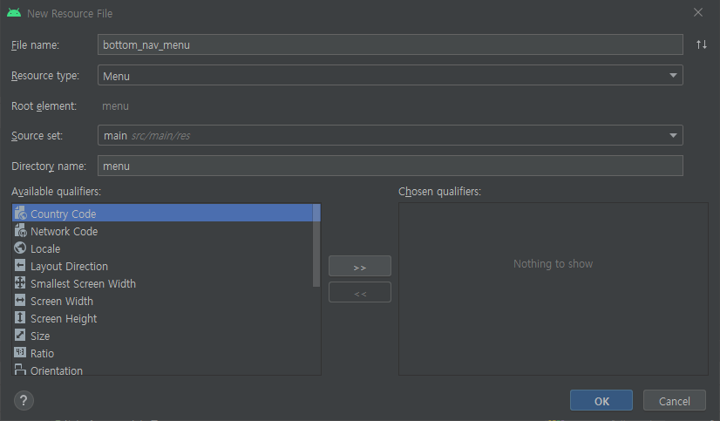Remove qualifier with the << button
The height and width of the screenshot is (421, 720).
pos(360,293)
